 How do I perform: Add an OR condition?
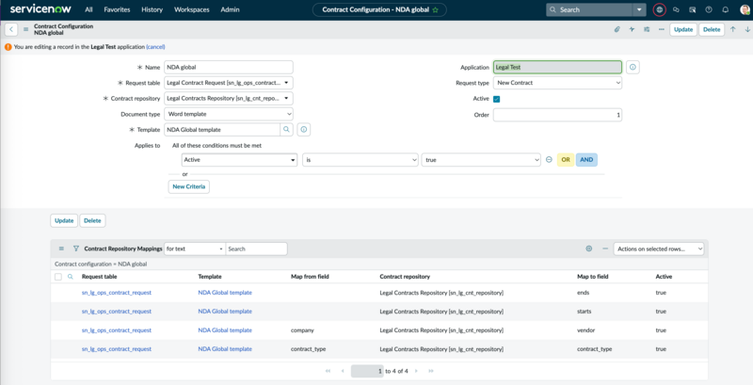(566, 160)
